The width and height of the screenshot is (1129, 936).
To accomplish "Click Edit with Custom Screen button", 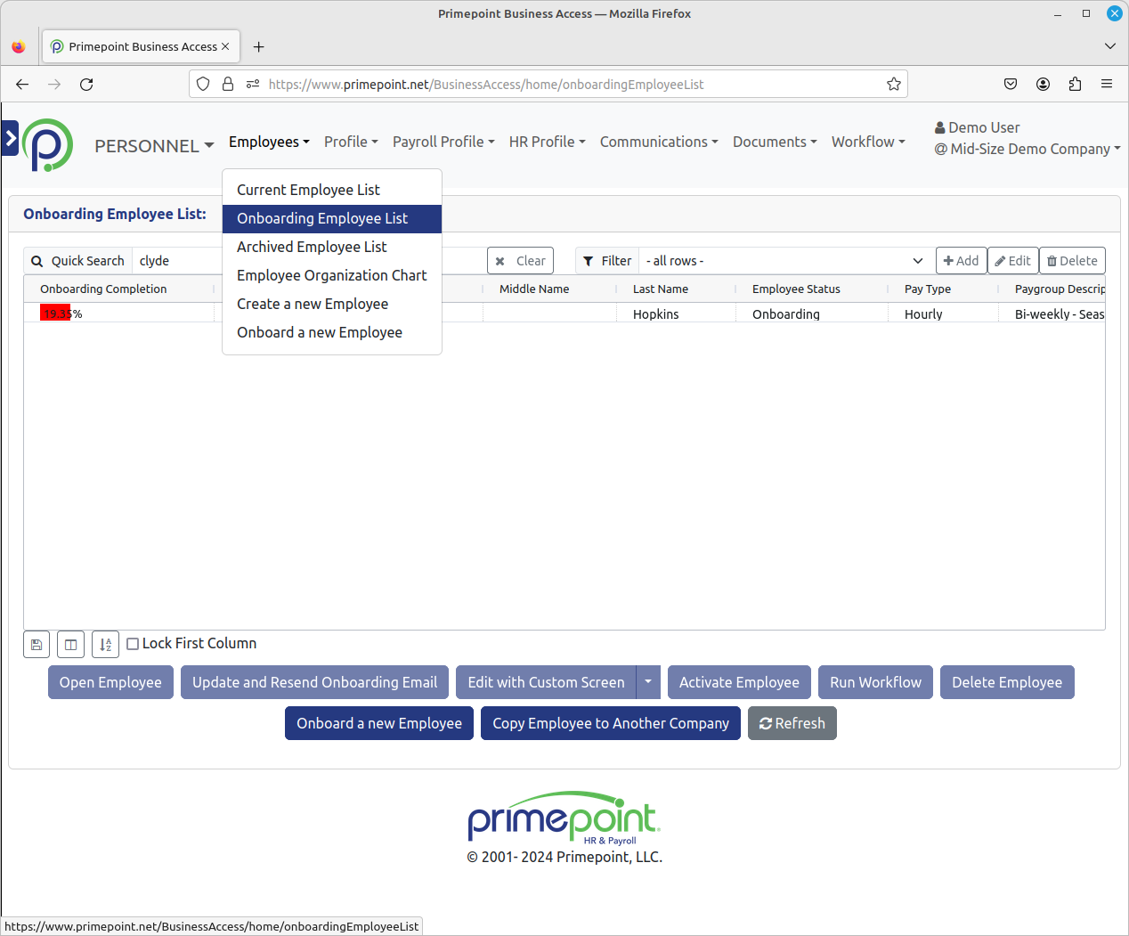I will click(546, 682).
